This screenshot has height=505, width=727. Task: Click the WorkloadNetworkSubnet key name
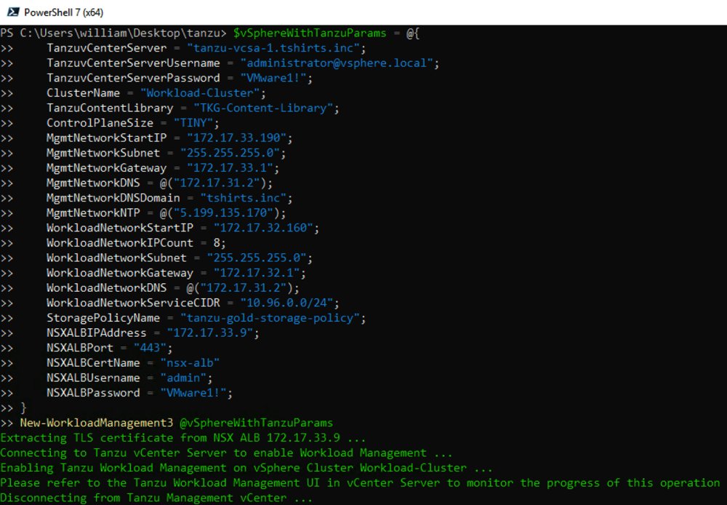(x=116, y=258)
